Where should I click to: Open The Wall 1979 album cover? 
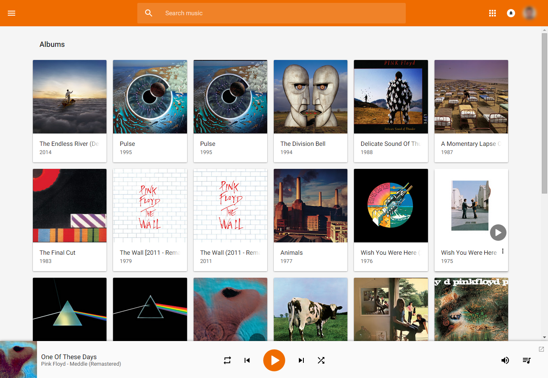150,206
